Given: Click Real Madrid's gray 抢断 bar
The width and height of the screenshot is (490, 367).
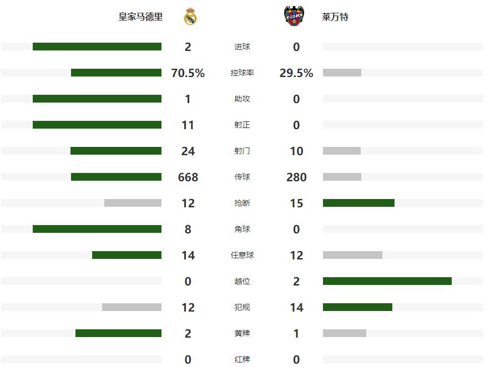Looking at the screenshot, I should click(133, 203).
